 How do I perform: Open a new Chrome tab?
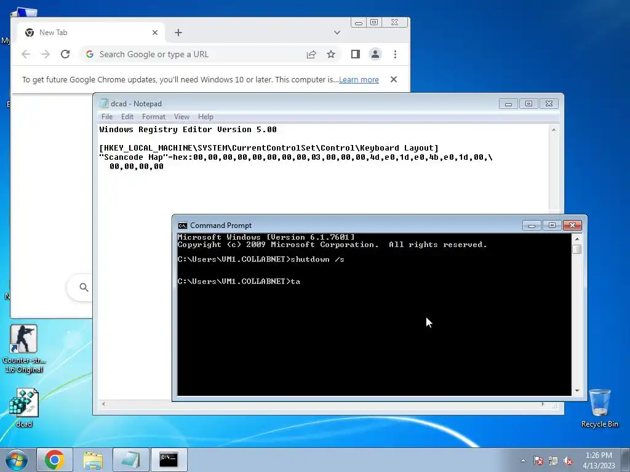[x=178, y=33]
